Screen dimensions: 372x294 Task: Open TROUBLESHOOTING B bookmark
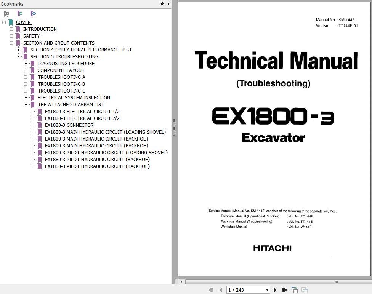tap(61, 84)
